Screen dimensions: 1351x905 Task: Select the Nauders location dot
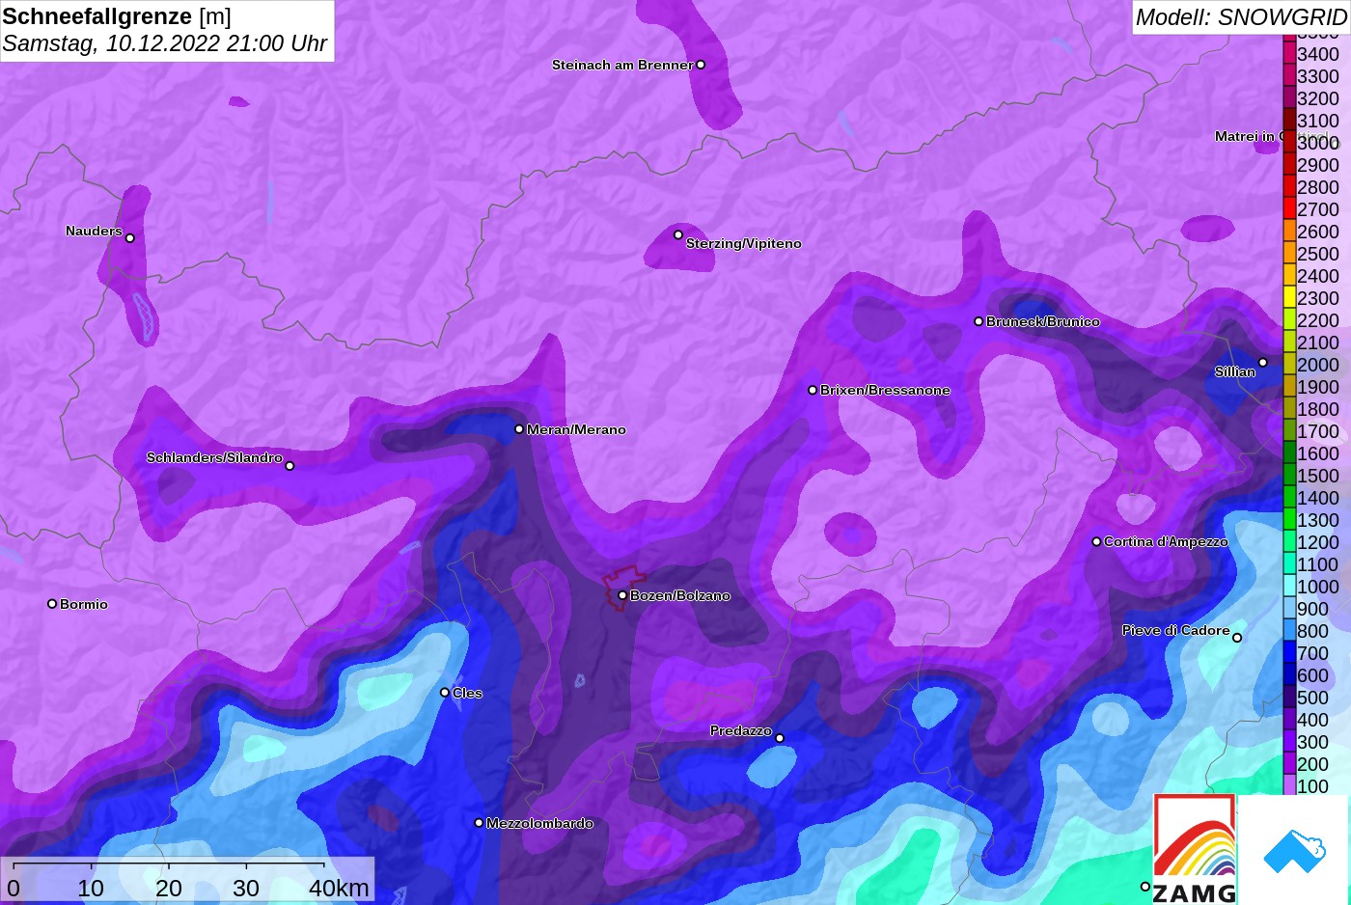point(130,238)
